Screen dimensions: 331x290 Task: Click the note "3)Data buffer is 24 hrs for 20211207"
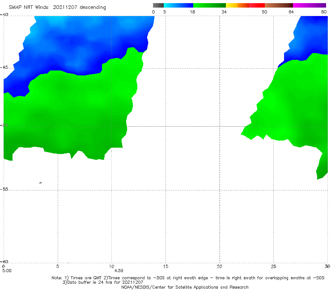coord(103,282)
